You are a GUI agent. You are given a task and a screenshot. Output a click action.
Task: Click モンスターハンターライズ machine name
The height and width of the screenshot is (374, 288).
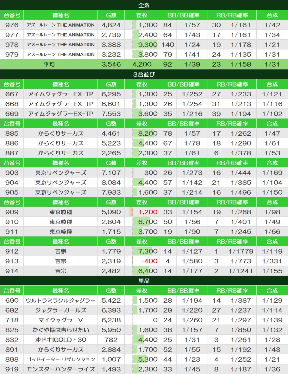coord(60,369)
